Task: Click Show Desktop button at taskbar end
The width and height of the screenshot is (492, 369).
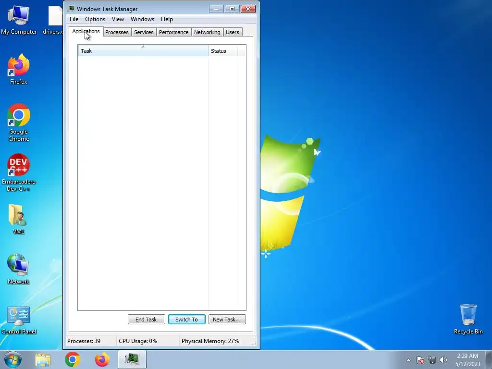Action: pos(489,359)
